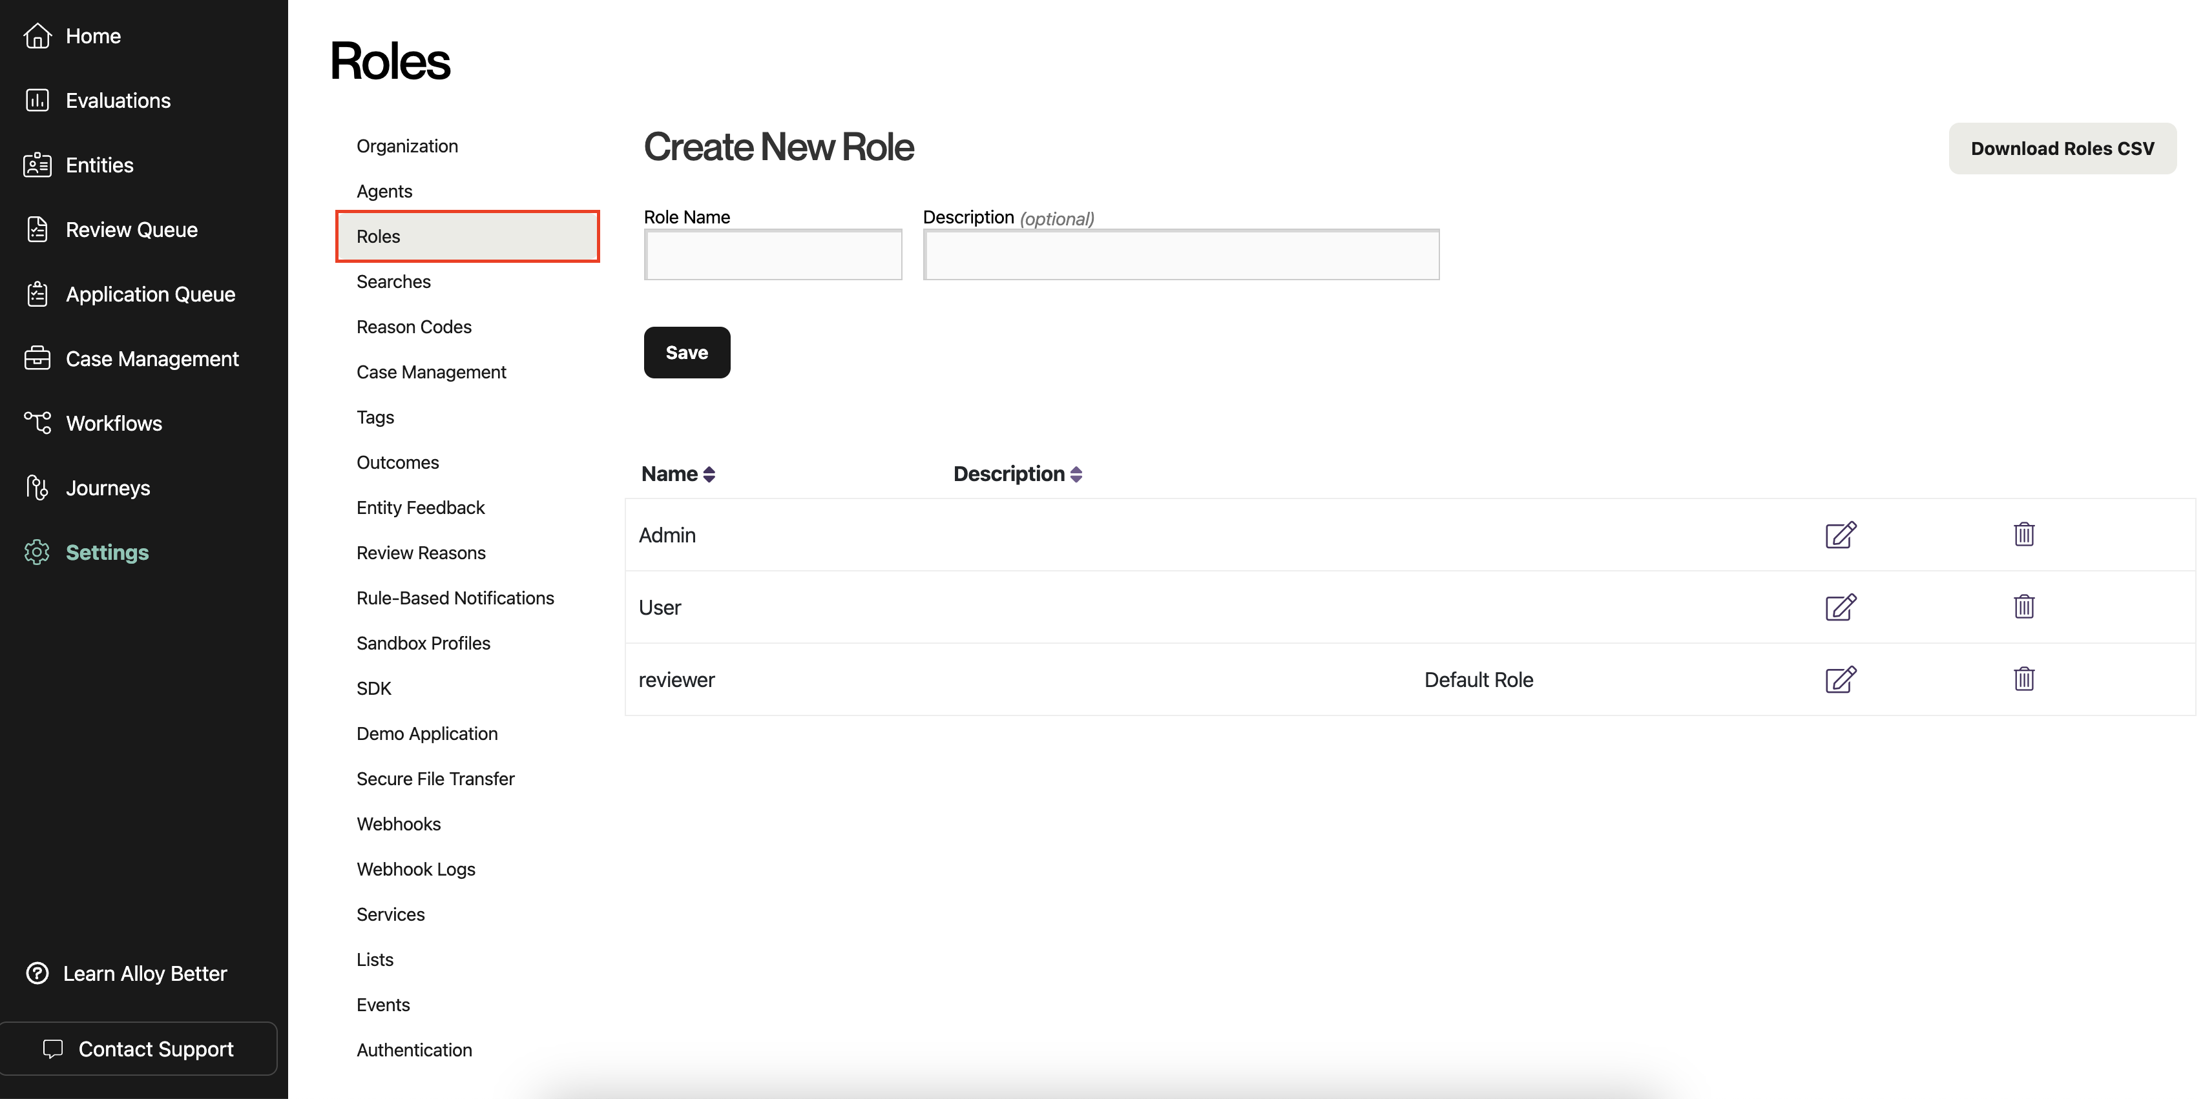This screenshot has height=1099, width=2203.
Task: Go to Journeys in the sidebar
Action: pyautogui.click(x=108, y=488)
